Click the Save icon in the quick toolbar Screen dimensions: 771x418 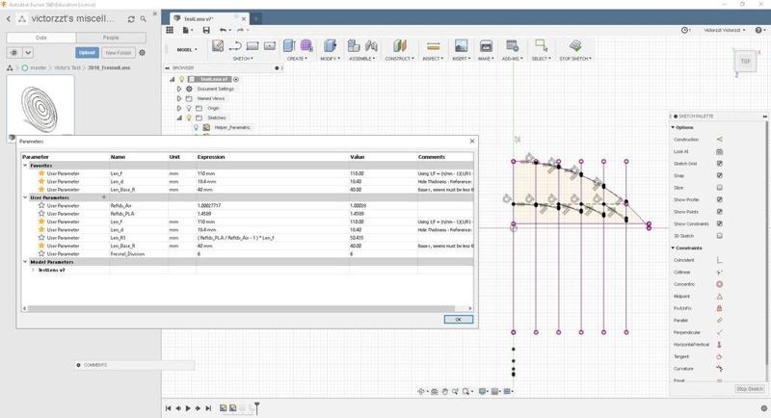[x=206, y=30]
